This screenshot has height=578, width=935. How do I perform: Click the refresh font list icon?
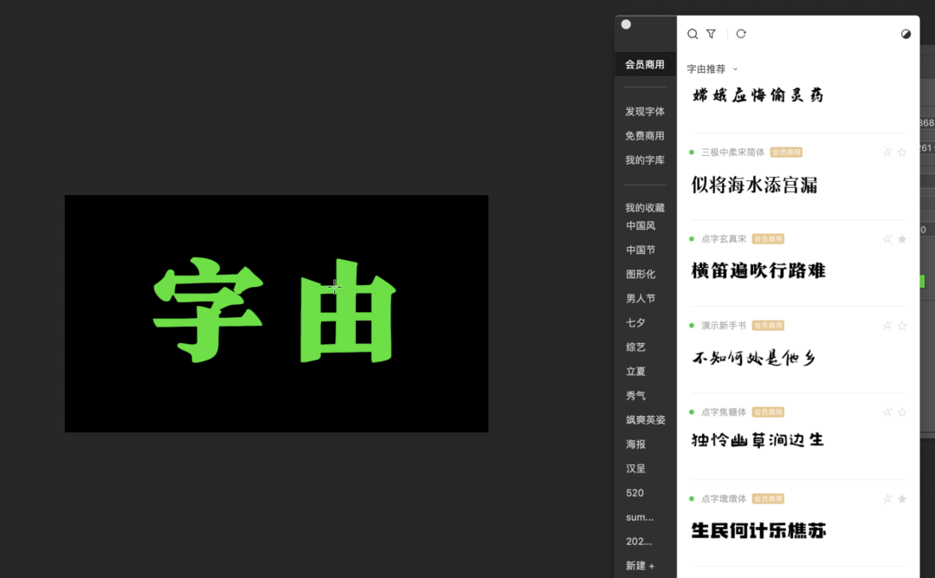741,34
